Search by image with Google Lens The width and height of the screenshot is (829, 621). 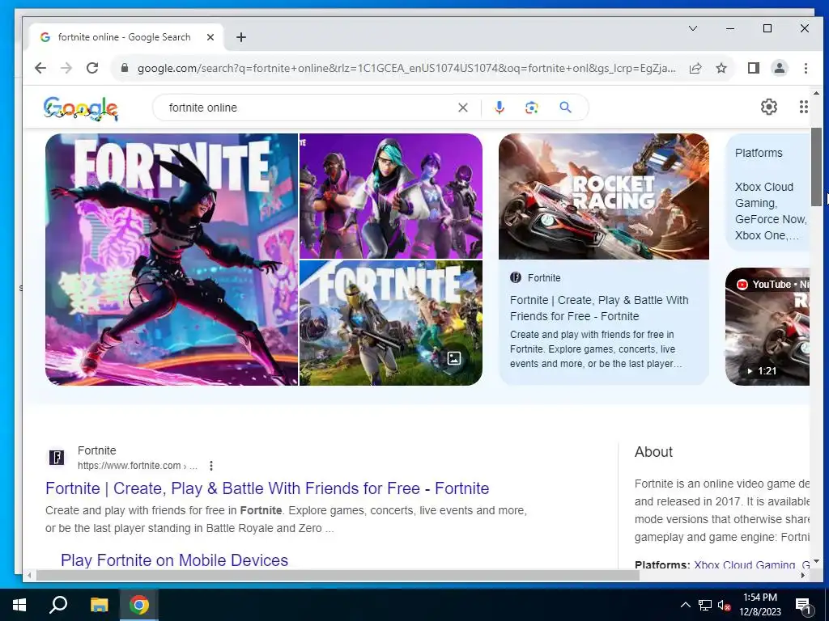point(531,108)
